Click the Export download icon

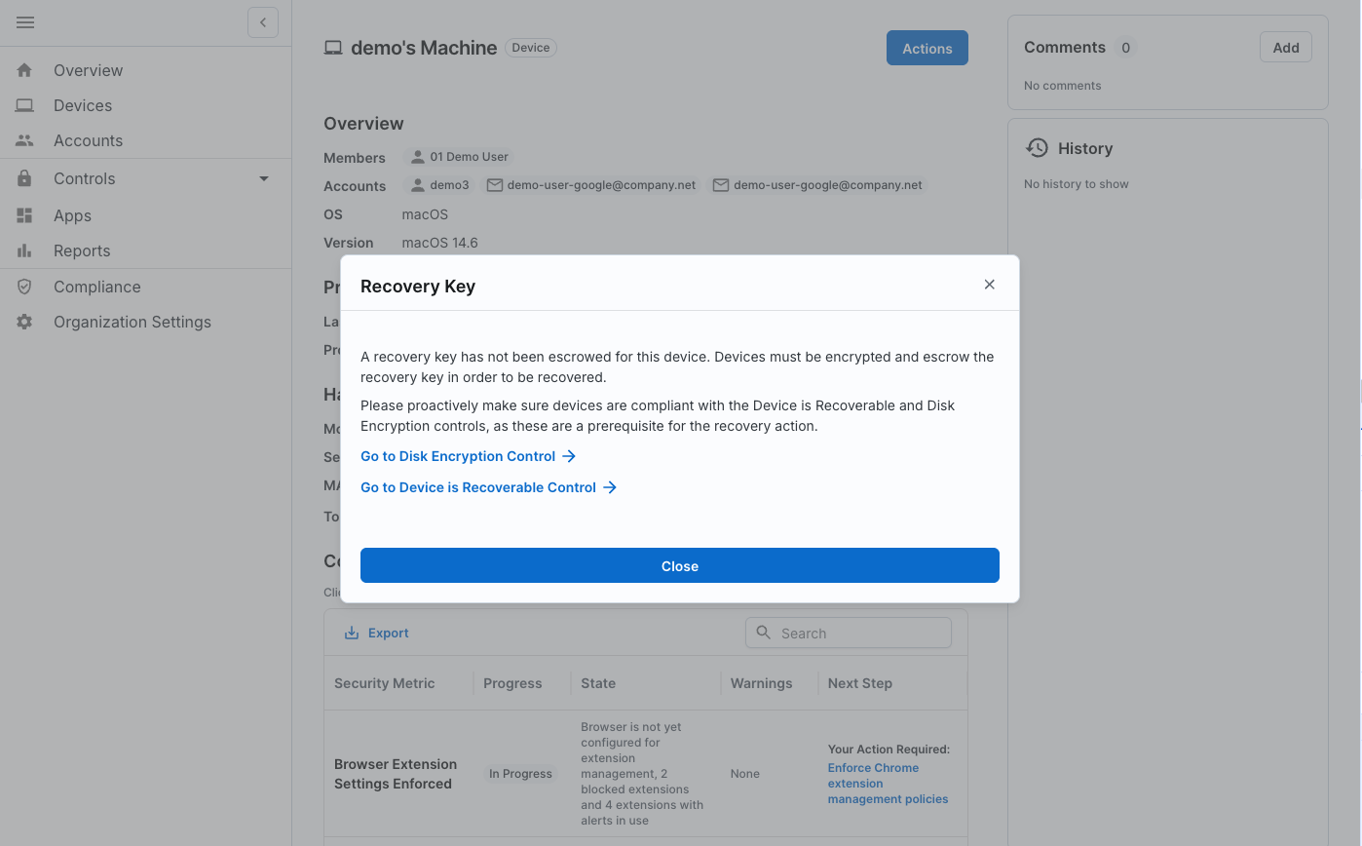coord(352,634)
